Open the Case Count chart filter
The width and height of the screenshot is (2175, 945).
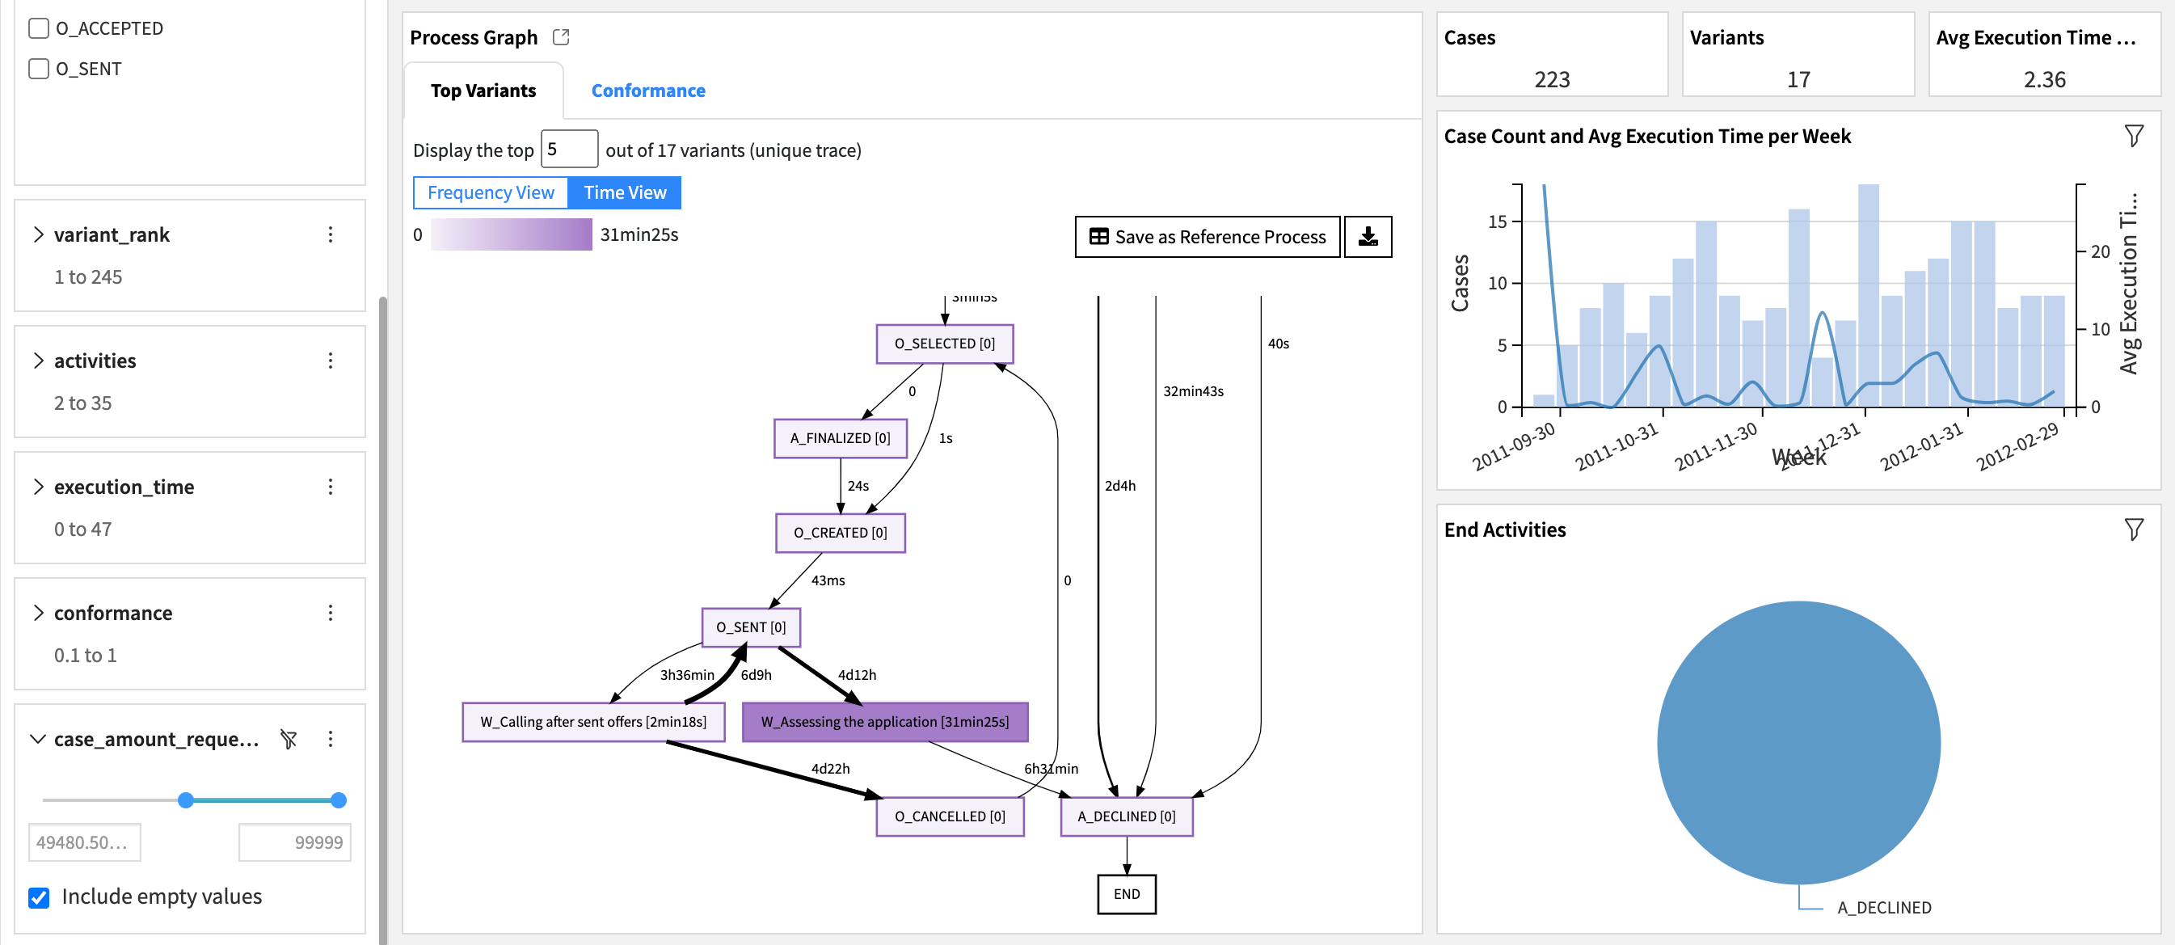(x=2135, y=134)
